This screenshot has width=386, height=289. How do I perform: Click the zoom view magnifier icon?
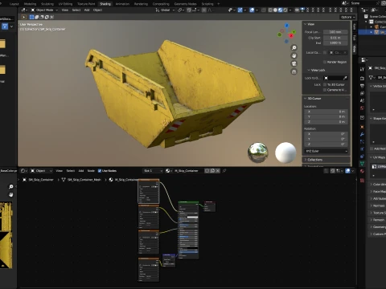click(294, 47)
